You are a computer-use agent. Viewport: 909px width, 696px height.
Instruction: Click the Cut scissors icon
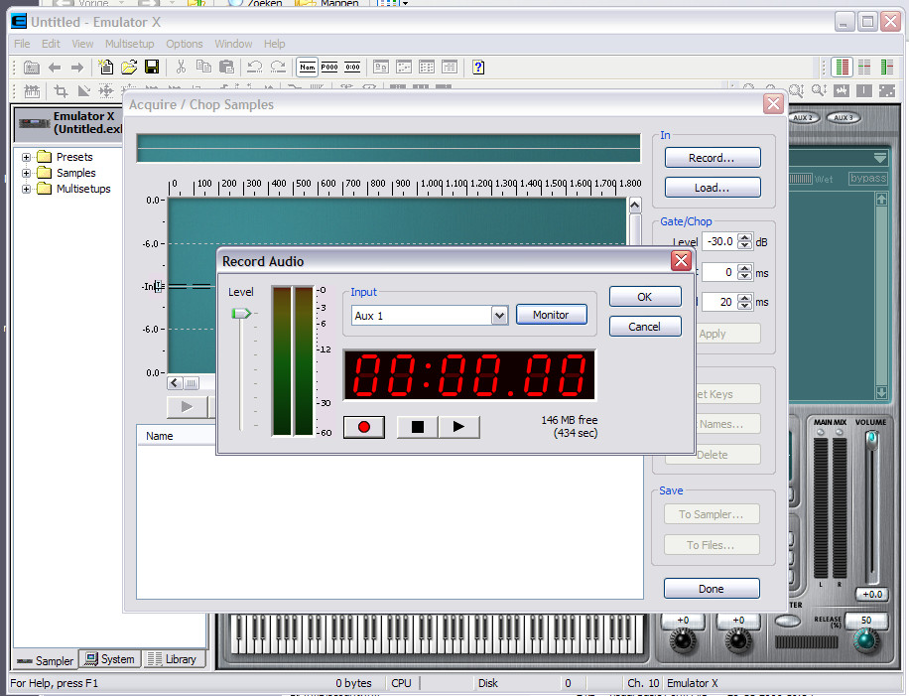181,68
